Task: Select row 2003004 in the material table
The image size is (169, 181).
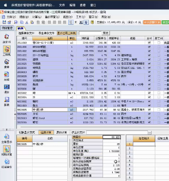Action: coord(93,59)
